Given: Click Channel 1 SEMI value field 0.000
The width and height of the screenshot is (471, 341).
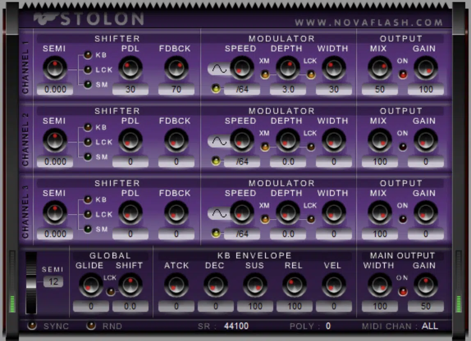Looking at the screenshot, I should 55,89.
